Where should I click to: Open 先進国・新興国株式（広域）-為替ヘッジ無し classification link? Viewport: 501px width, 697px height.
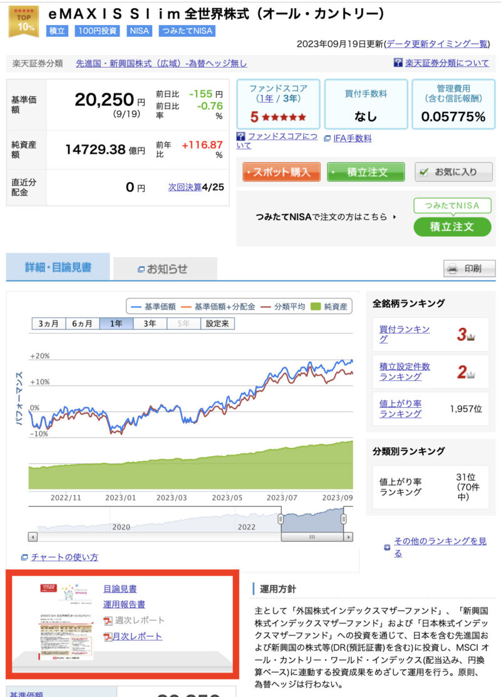point(161,63)
